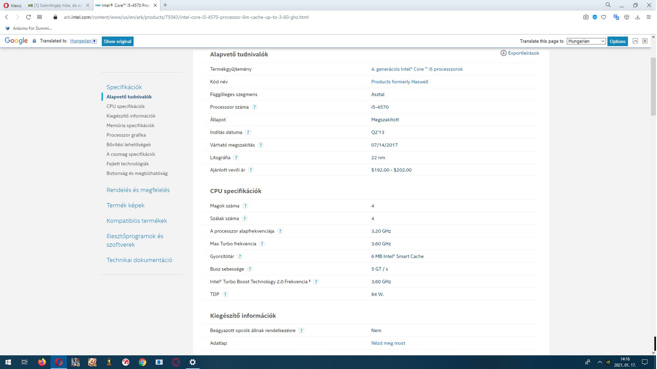This screenshot has width=657, height=369.
Task: Close the Google Translate bar
Action: click(645, 41)
